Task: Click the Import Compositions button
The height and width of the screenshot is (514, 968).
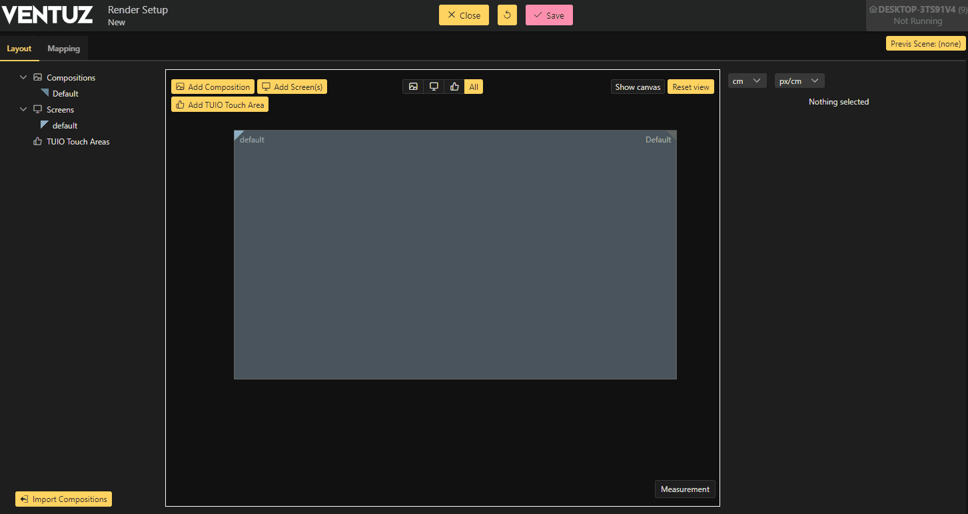Action: [63, 499]
